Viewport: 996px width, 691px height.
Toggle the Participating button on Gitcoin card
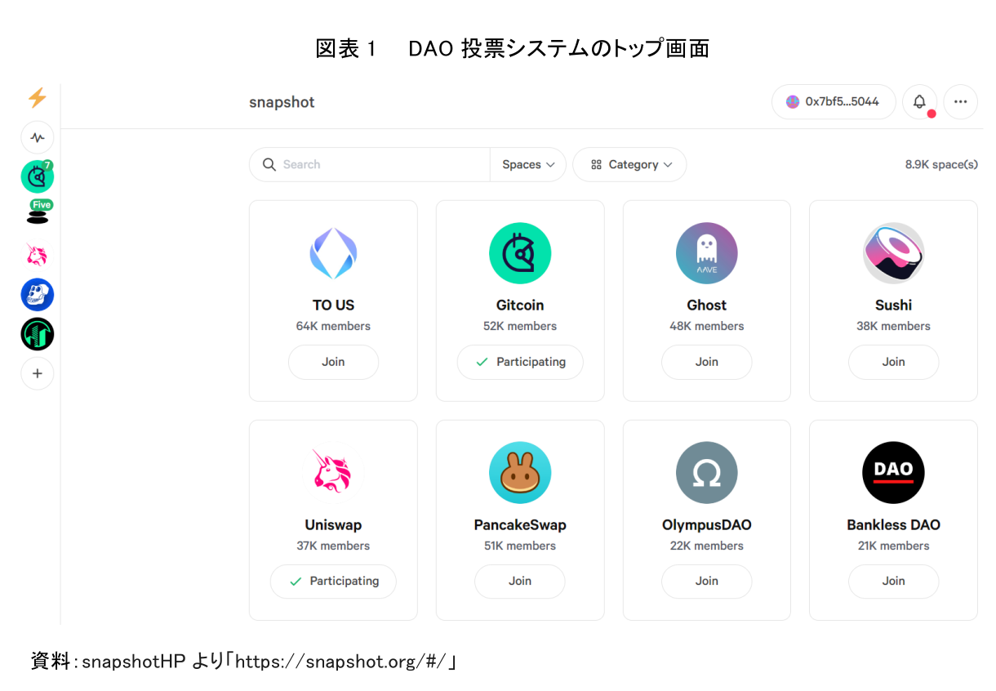[x=520, y=362]
